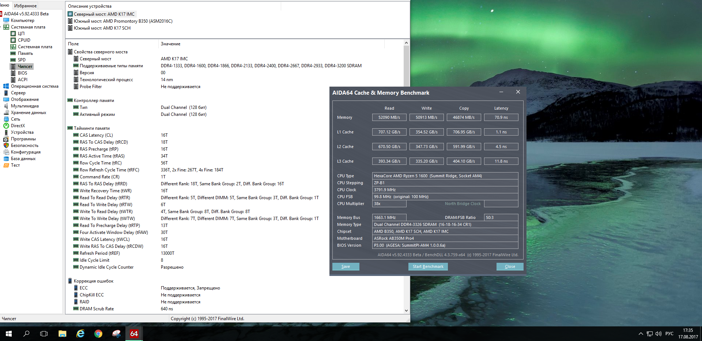Launch Google Chrome from the taskbar
The image size is (702, 341).
tap(98, 334)
